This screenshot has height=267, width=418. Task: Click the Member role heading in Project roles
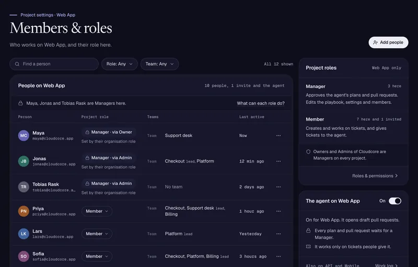click(x=315, y=119)
